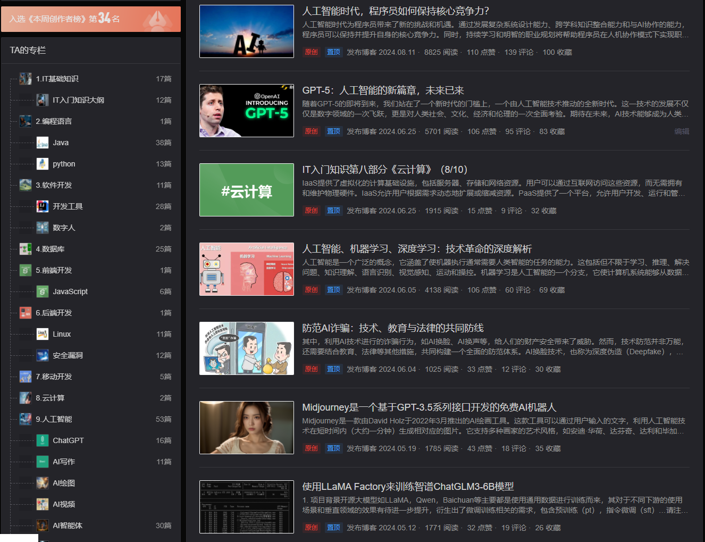The width and height of the screenshot is (705, 542).
Task: Open the python column link
Action: tap(64, 164)
